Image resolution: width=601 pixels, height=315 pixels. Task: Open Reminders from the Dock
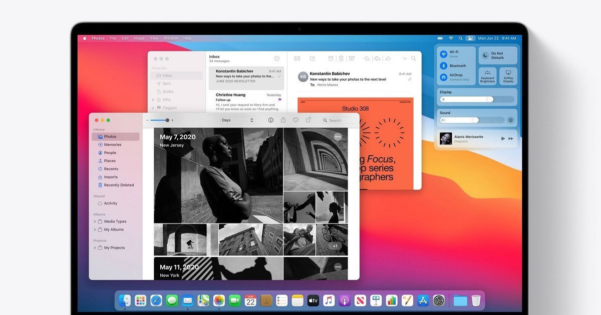(x=281, y=300)
